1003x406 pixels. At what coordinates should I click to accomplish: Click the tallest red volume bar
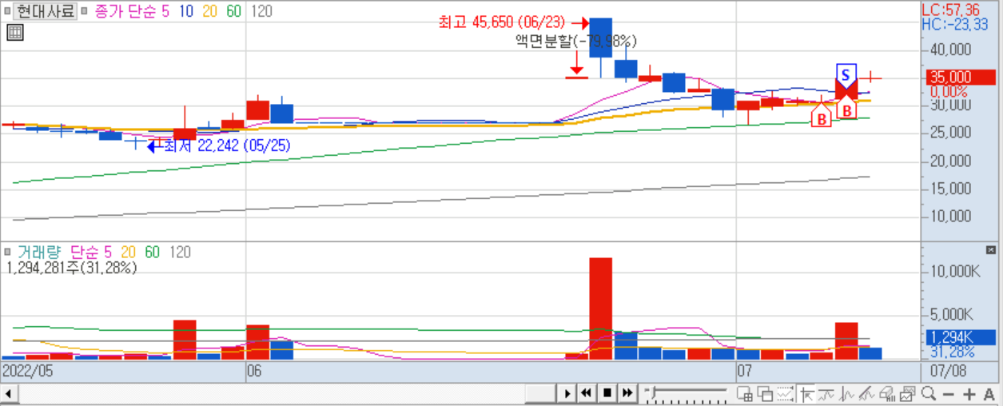(600, 309)
